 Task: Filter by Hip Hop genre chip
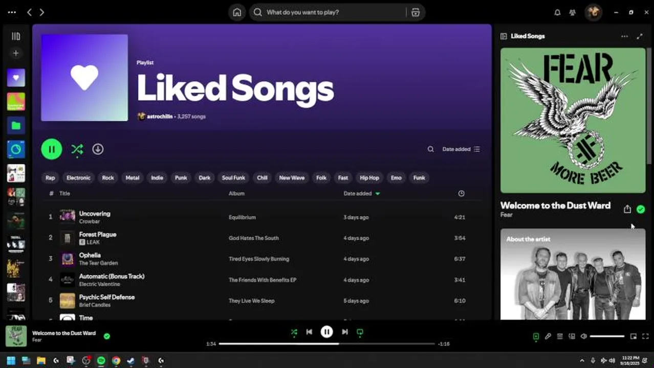coord(369,178)
